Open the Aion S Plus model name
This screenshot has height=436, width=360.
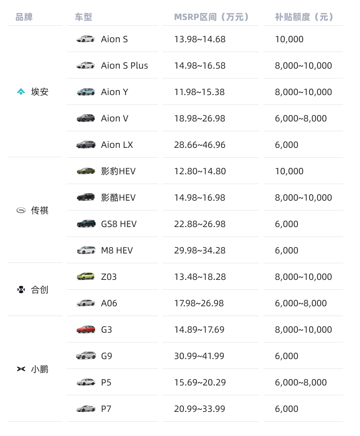coord(124,66)
